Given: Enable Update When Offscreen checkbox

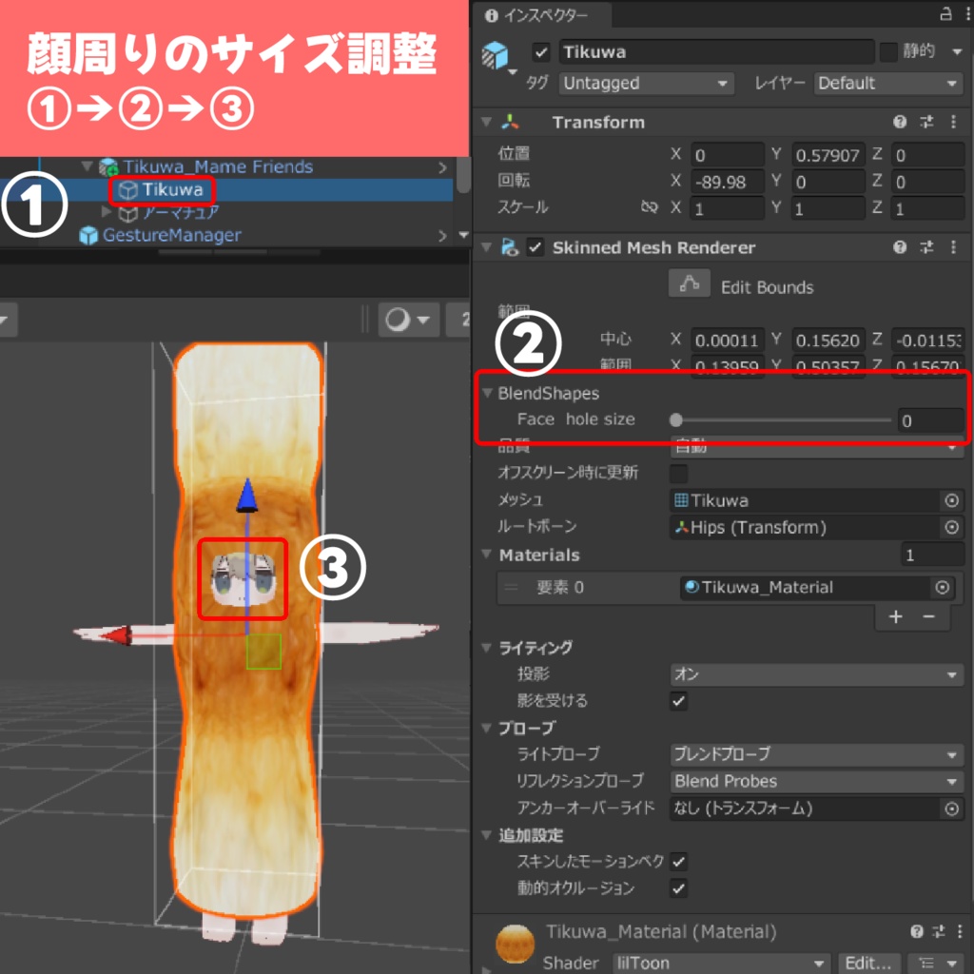Looking at the screenshot, I should tap(678, 474).
